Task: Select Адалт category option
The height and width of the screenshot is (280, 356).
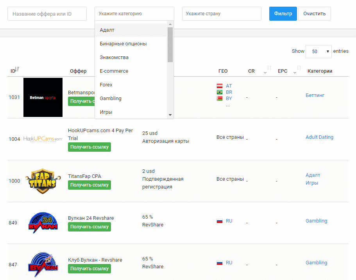Action: pyautogui.click(x=131, y=30)
